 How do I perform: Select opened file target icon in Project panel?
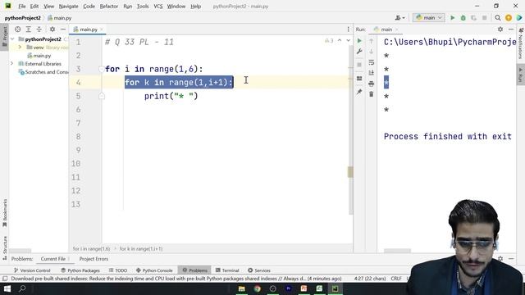click(x=18, y=29)
